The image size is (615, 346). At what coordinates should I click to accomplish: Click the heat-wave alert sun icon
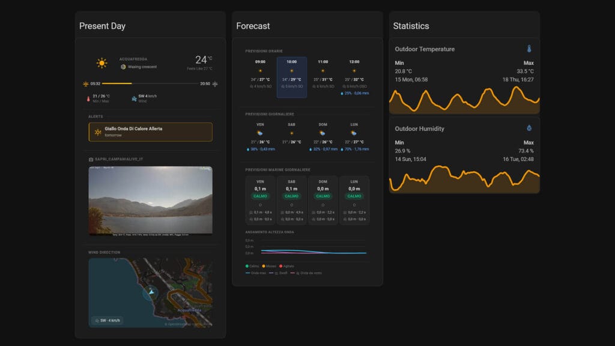tap(98, 132)
